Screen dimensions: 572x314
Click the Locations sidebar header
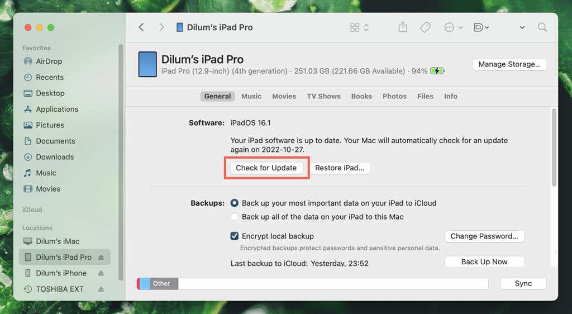pyautogui.click(x=37, y=227)
